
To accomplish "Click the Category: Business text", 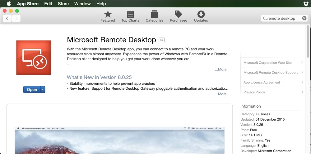I will [255, 114].
